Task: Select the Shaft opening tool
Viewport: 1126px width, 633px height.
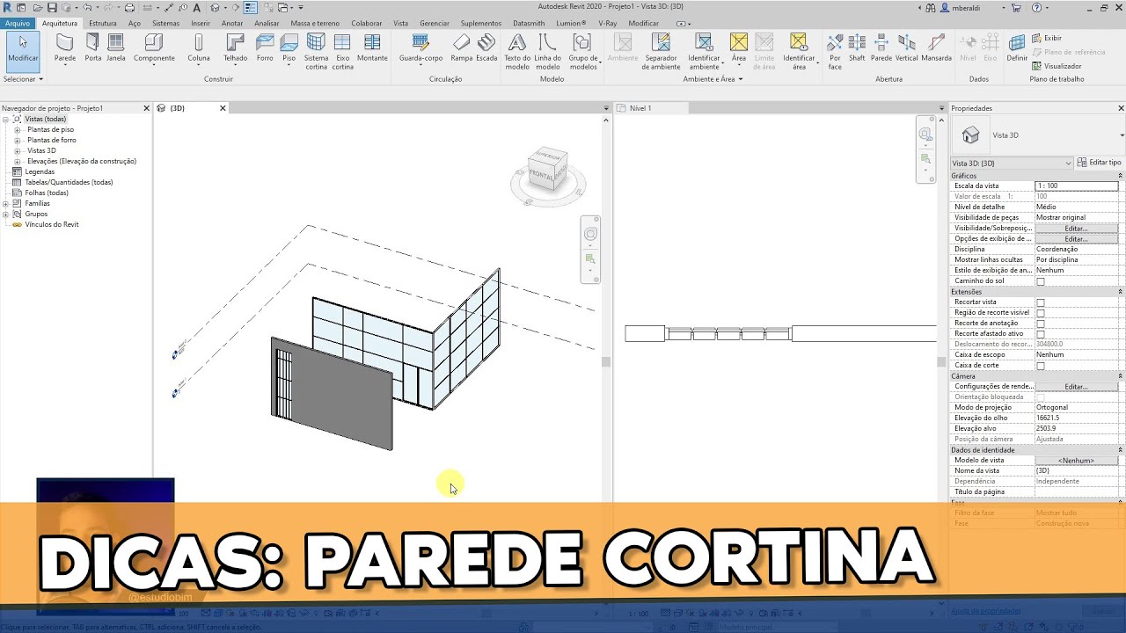Action: pyautogui.click(x=857, y=48)
